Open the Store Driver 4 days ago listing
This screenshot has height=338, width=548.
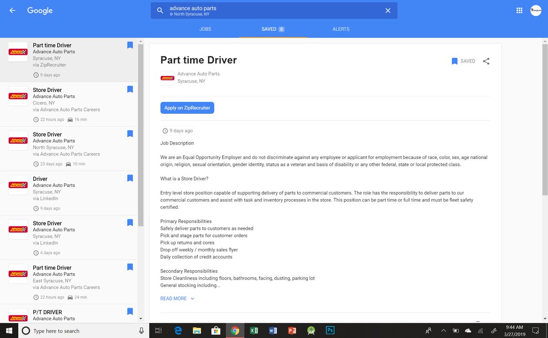tap(68, 238)
